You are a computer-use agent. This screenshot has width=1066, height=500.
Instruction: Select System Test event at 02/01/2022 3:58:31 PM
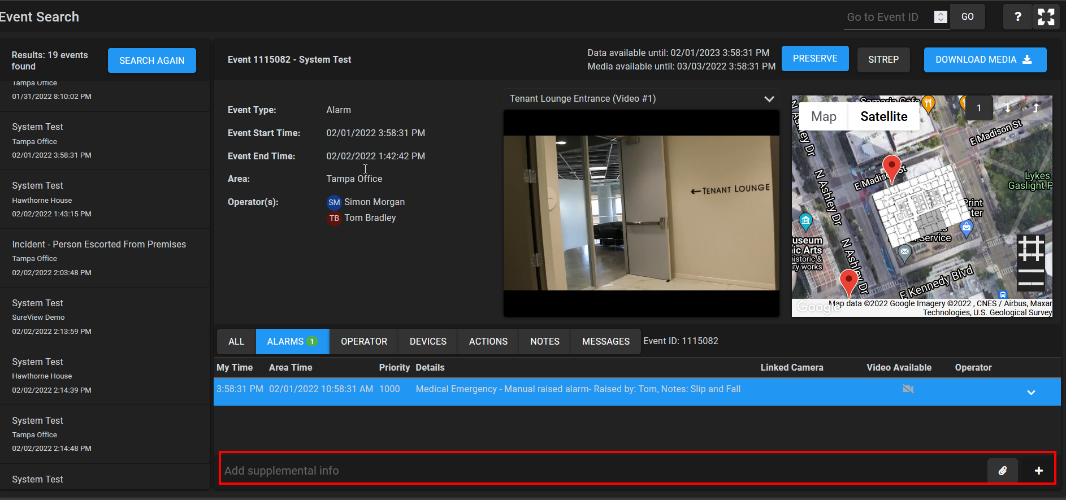(105, 141)
